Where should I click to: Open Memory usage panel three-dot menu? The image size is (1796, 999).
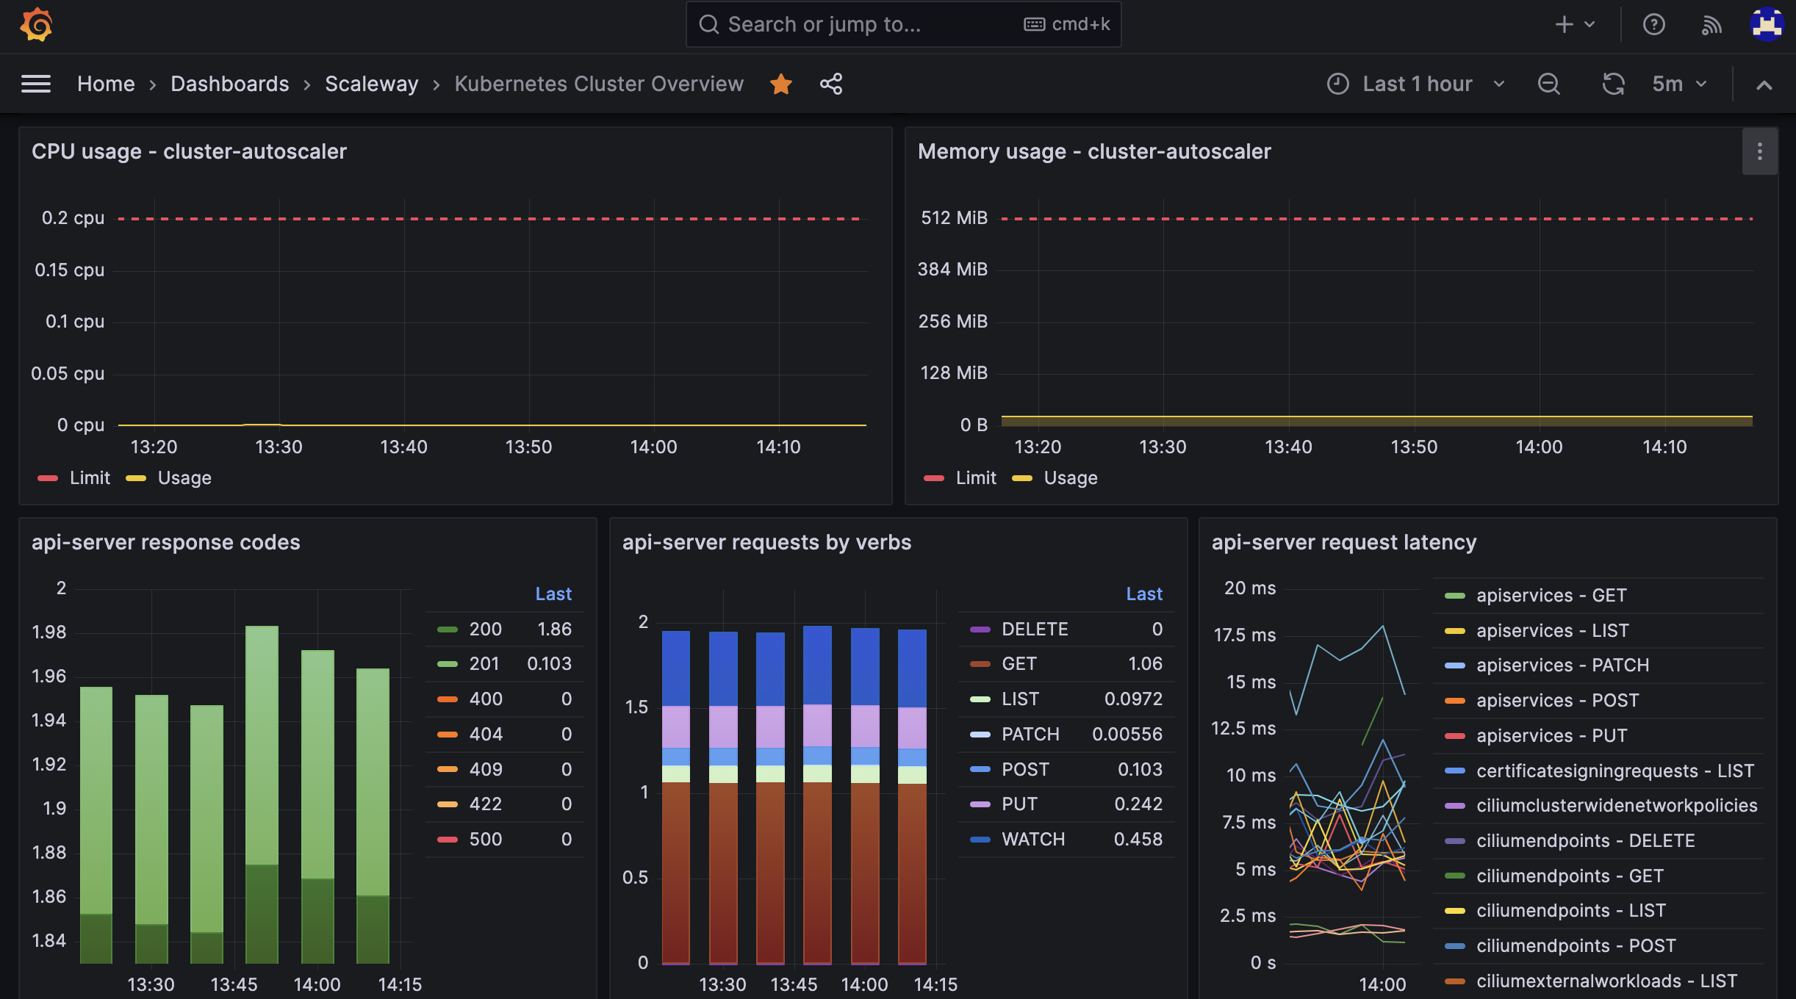point(1759,151)
